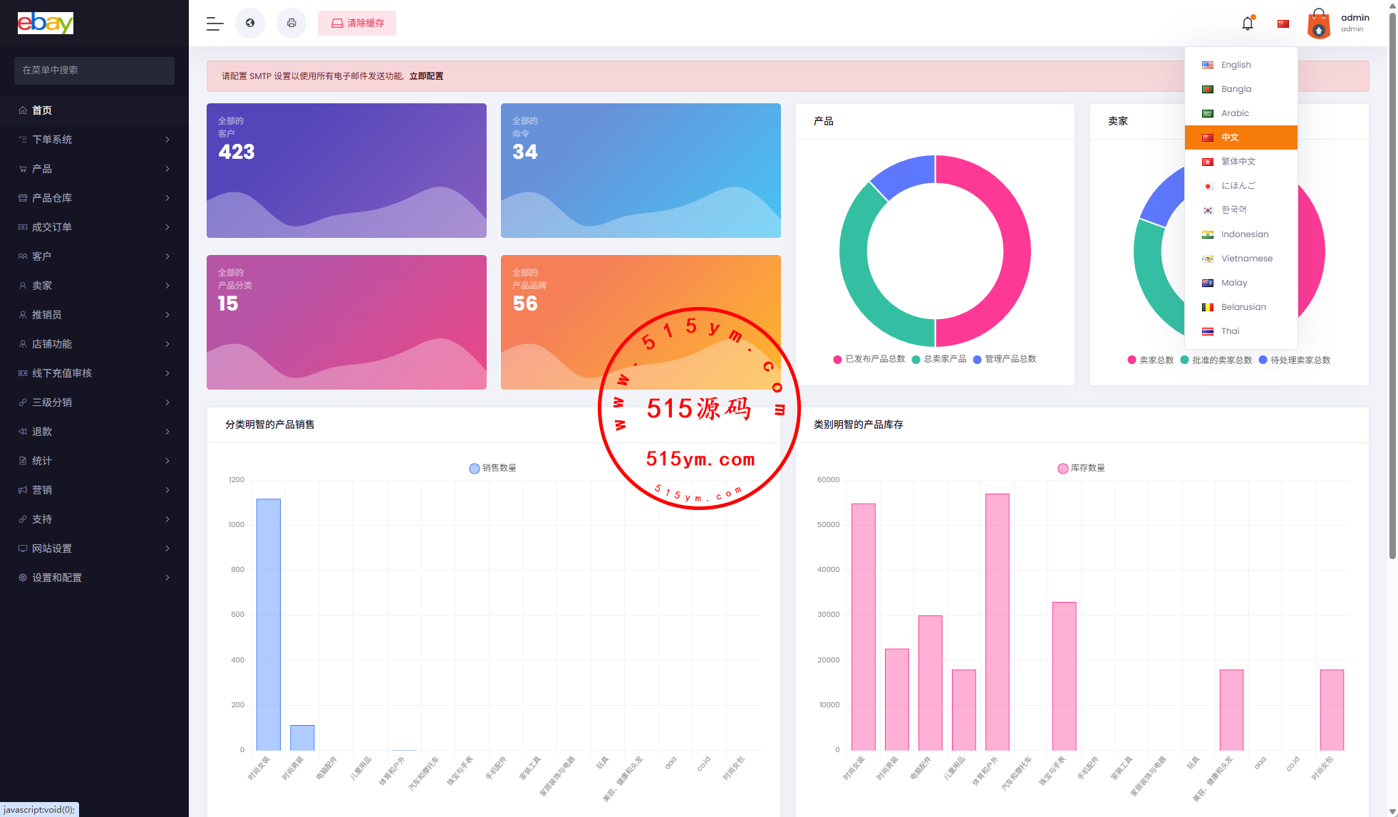Toggle 已发布产品总数 legend in donut chart
This screenshot has height=817, width=1398.
coord(869,359)
